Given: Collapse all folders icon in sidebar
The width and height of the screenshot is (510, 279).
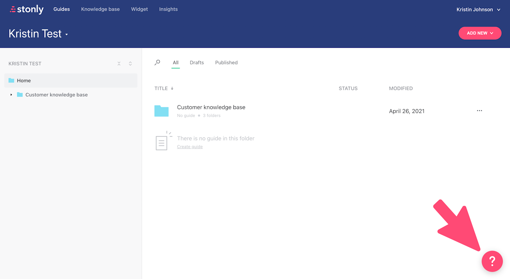Looking at the screenshot, I should [119, 64].
